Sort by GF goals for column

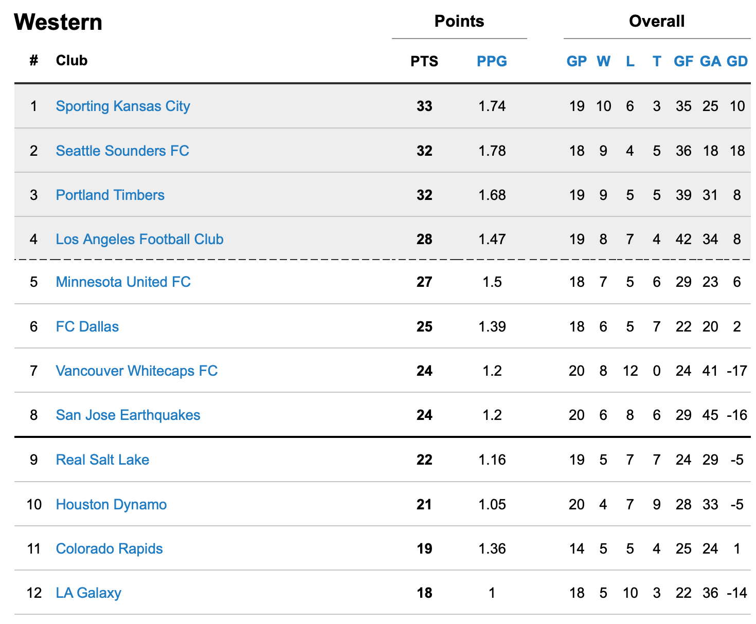coord(683,61)
